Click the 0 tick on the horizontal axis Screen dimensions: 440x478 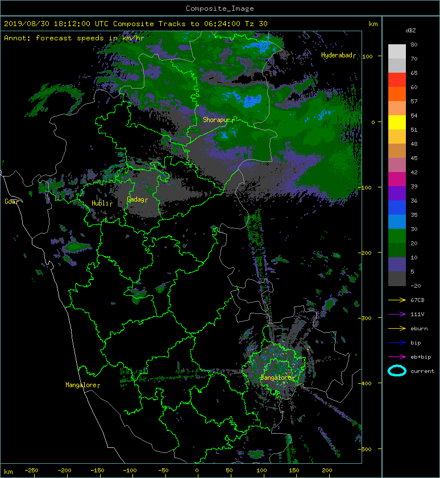tap(197, 471)
